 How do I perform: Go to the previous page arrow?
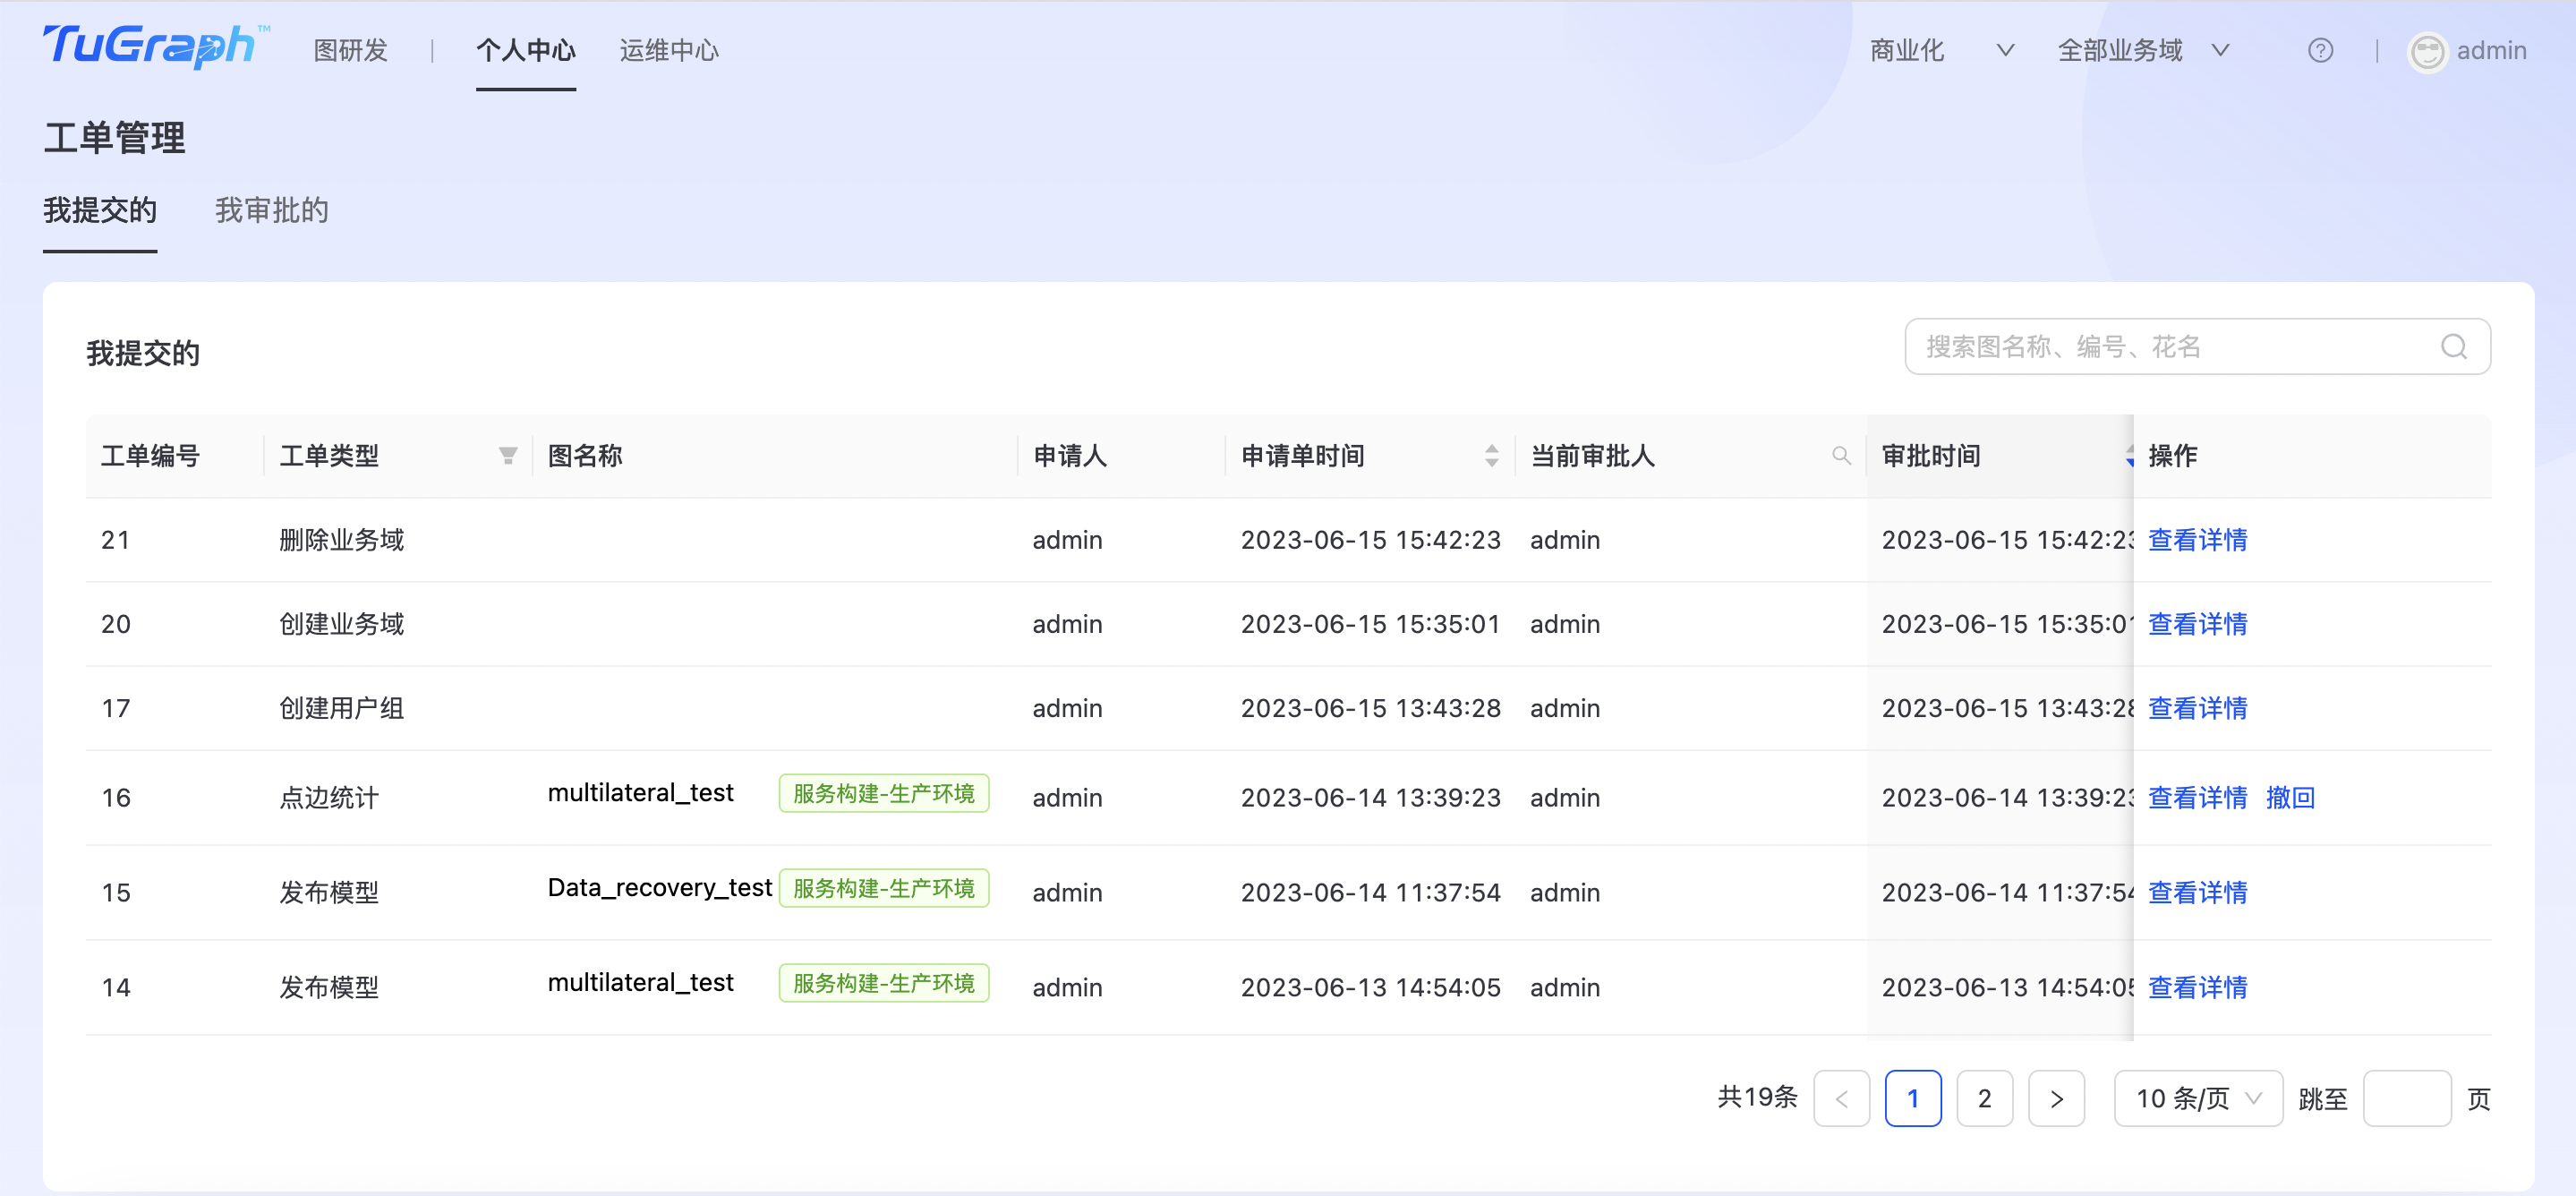pyautogui.click(x=1841, y=1098)
